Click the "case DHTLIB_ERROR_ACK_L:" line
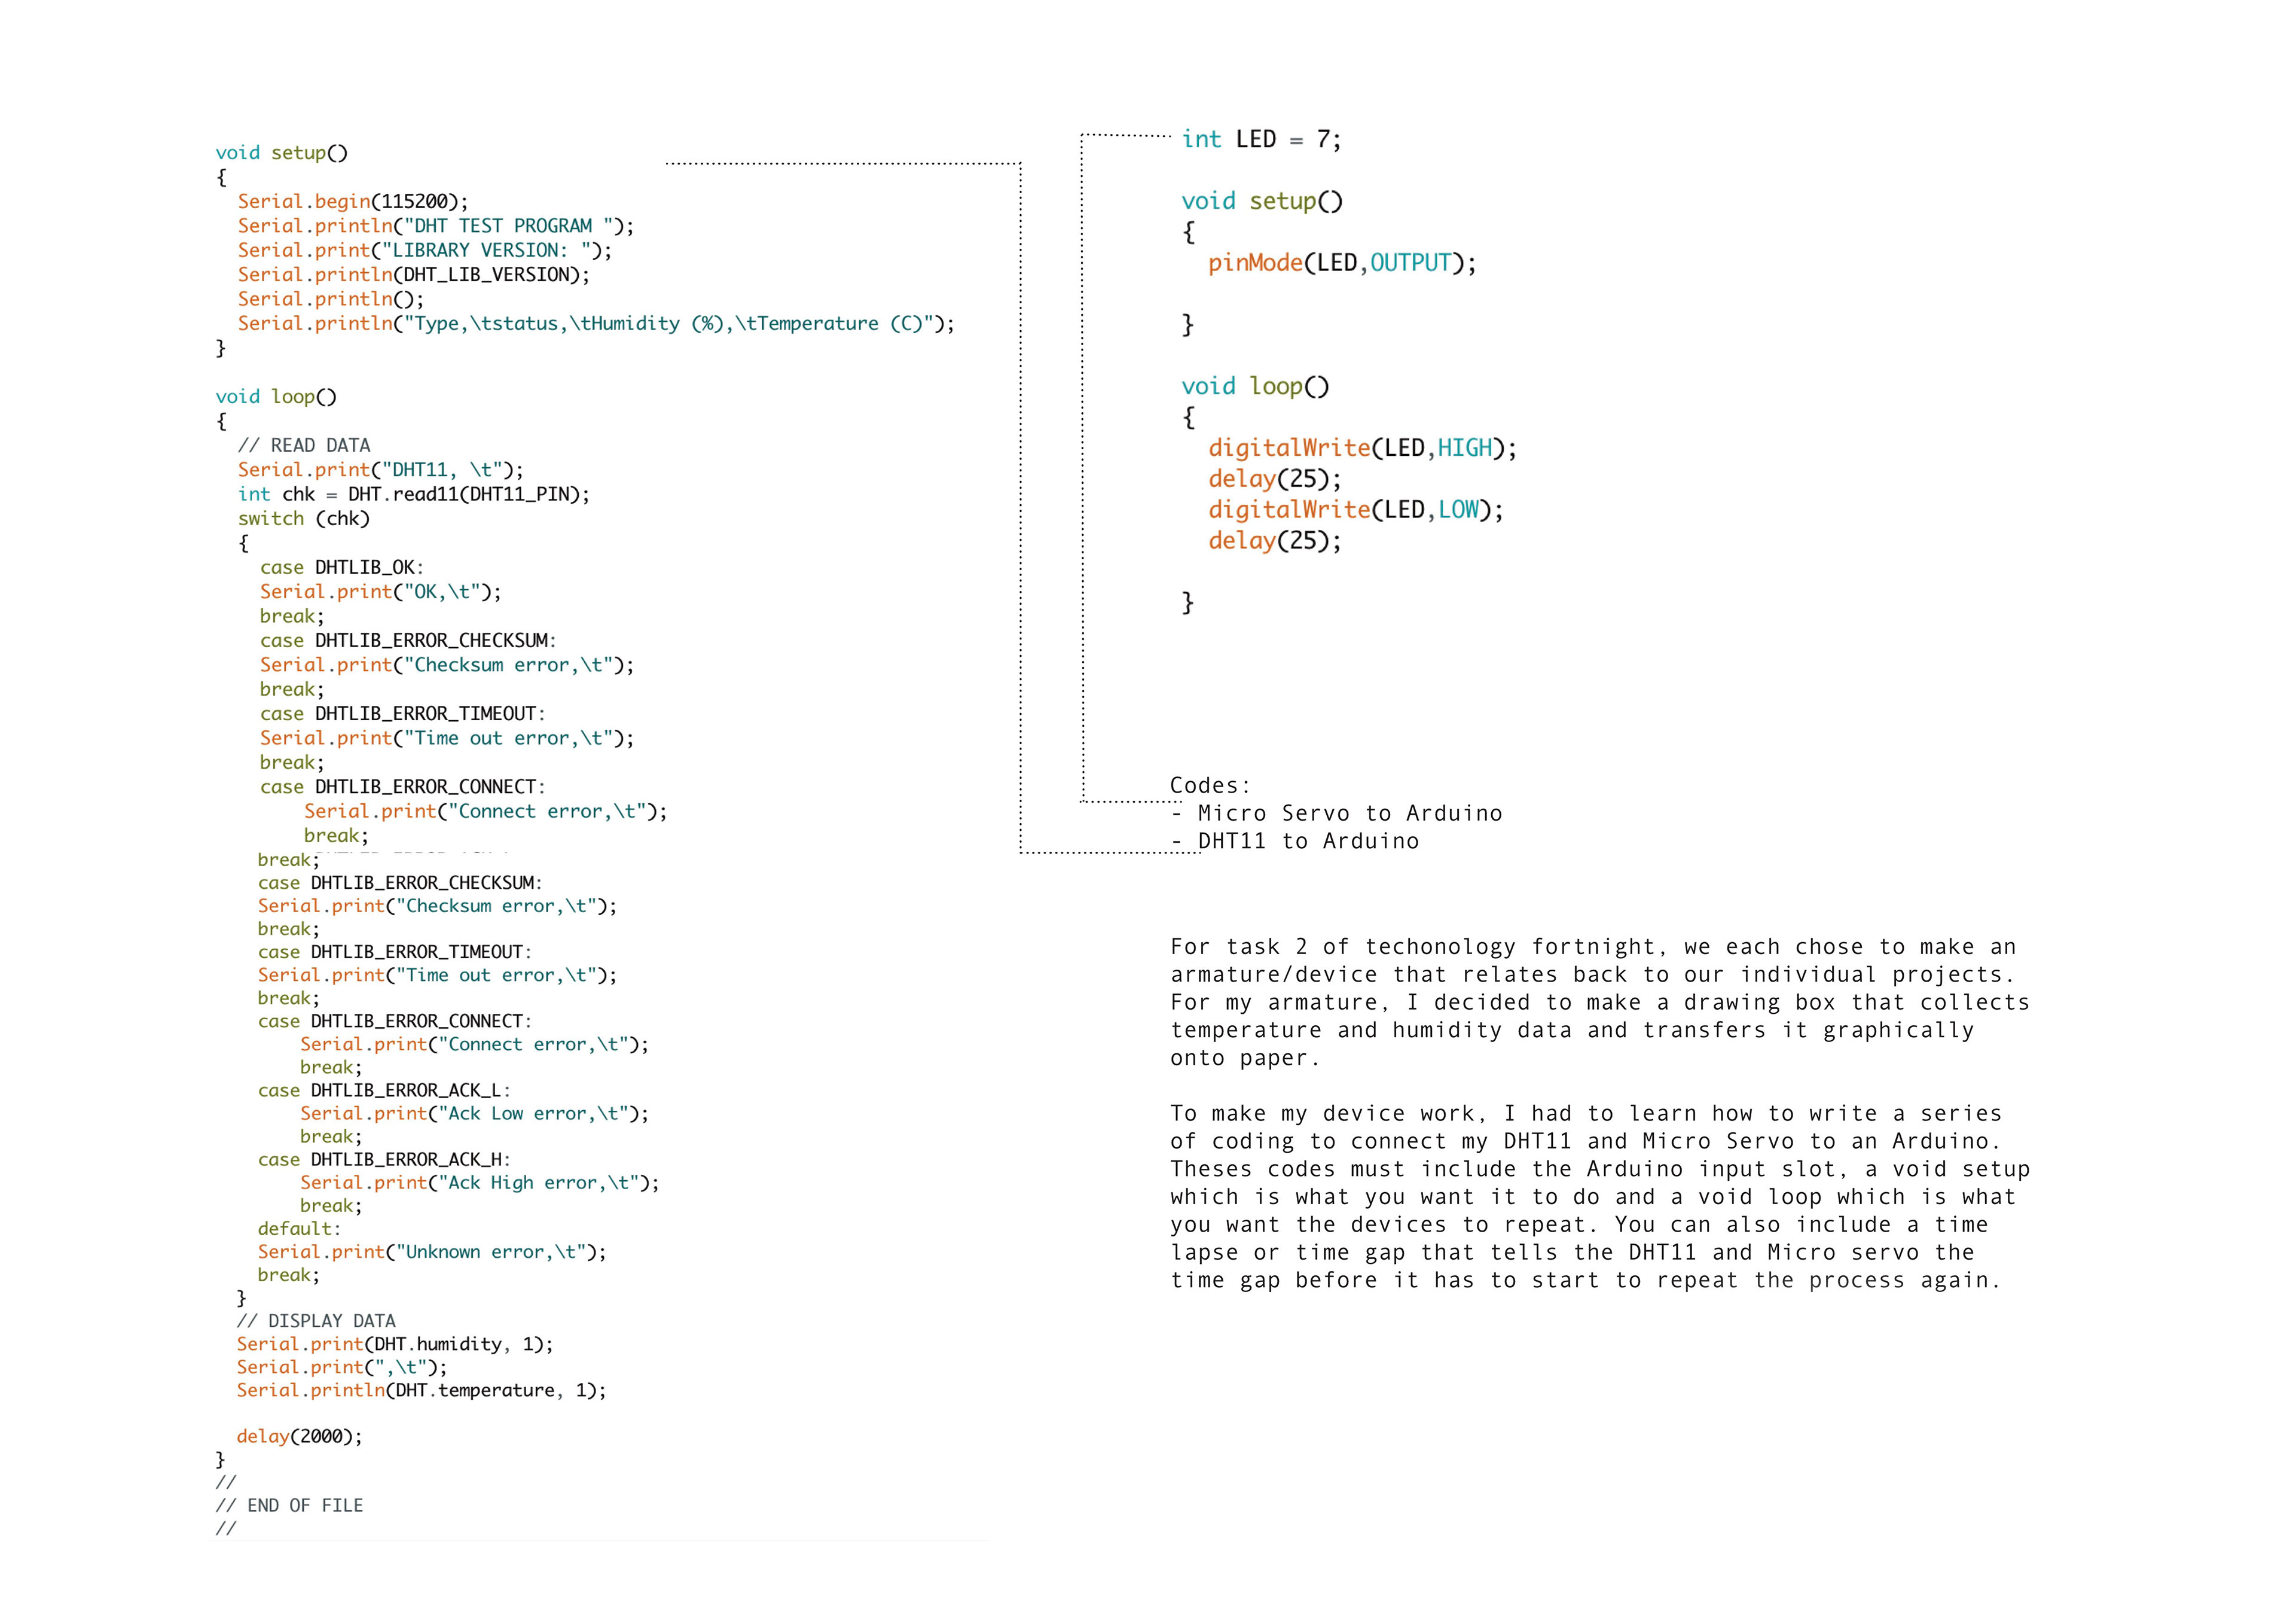Screen dimensions: 2296x1624 (x=384, y=1090)
